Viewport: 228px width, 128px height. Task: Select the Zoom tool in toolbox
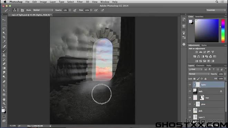point(4,104)
